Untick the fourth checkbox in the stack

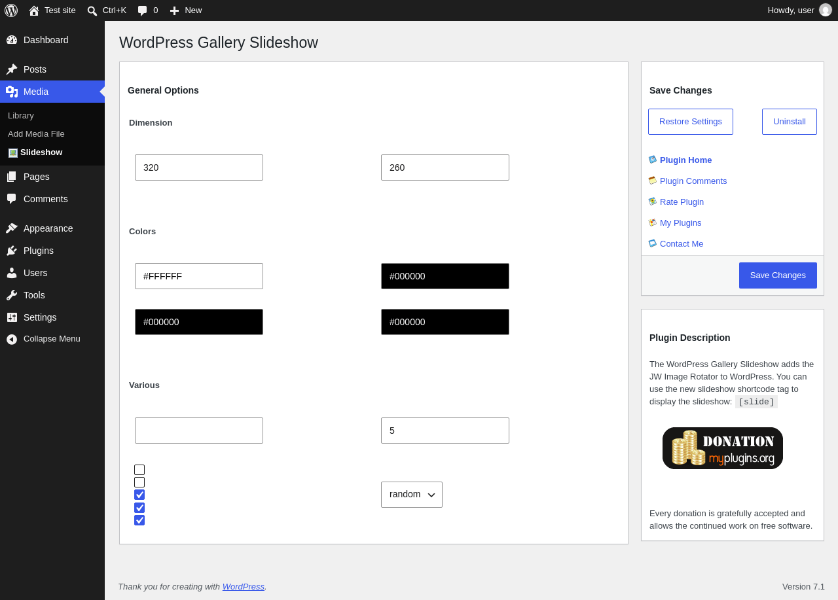(x=139, y=508)
